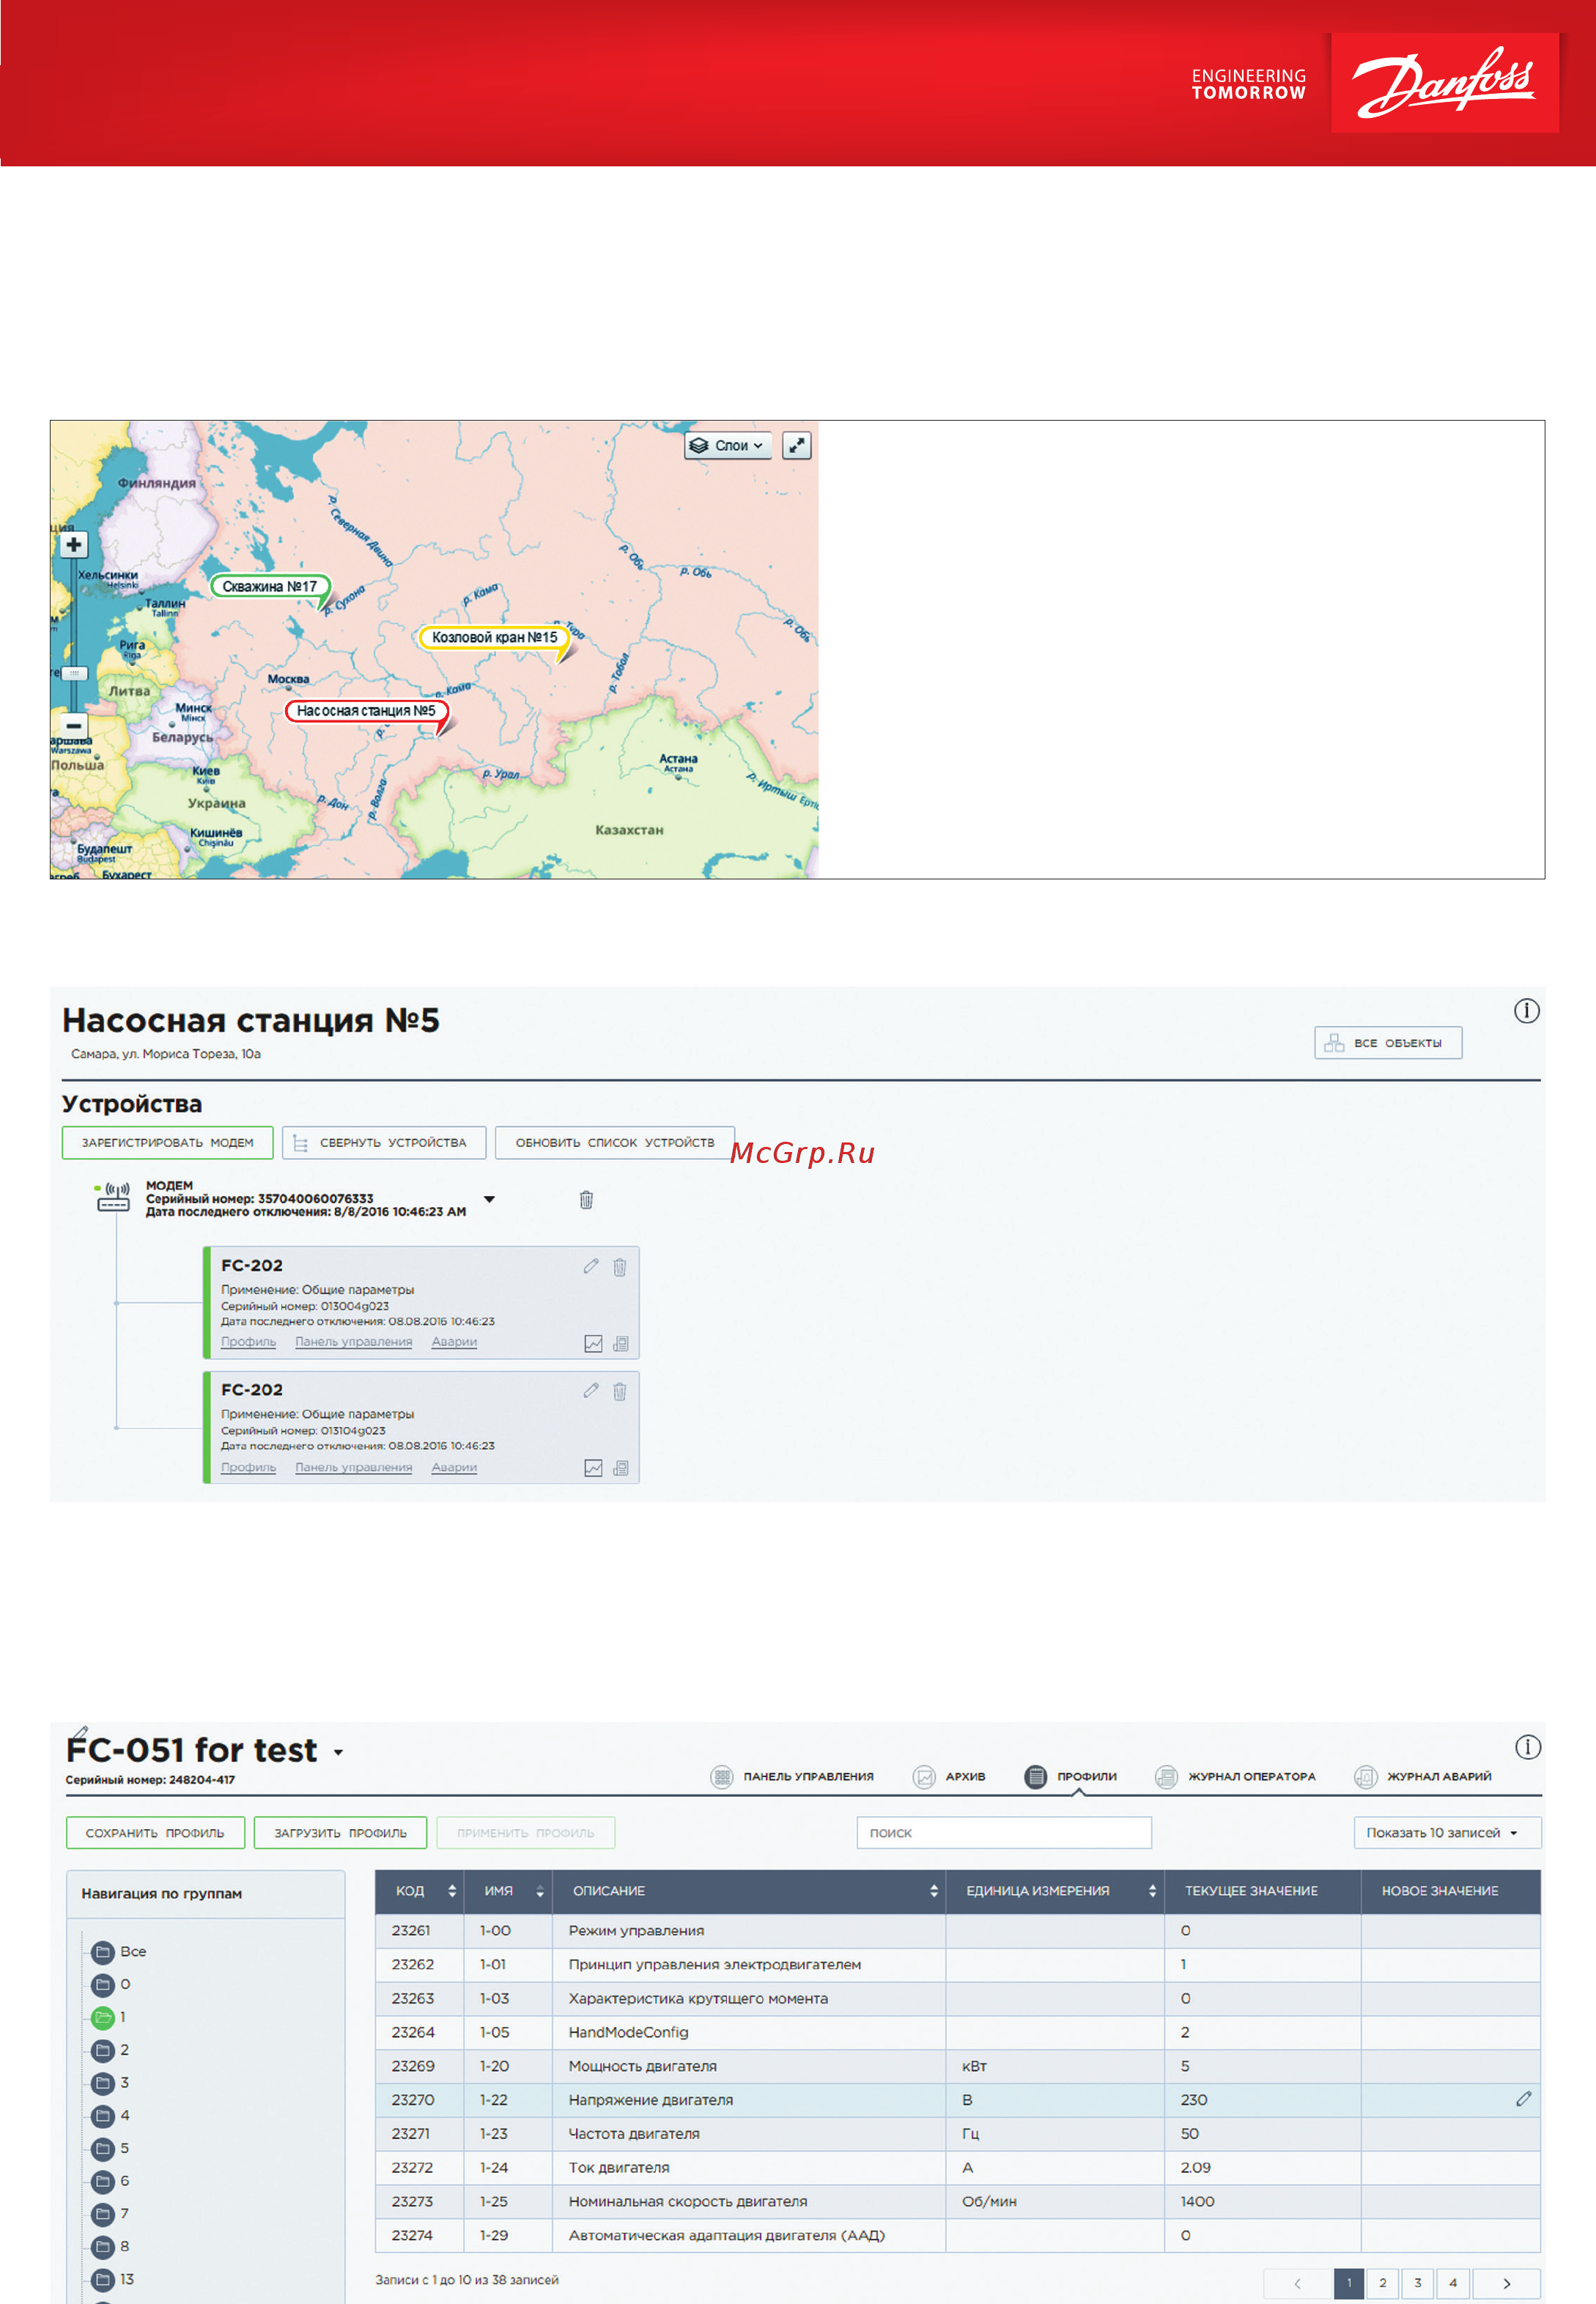Open Панель управления link of FC-202 013004g023

[353, 1342]
